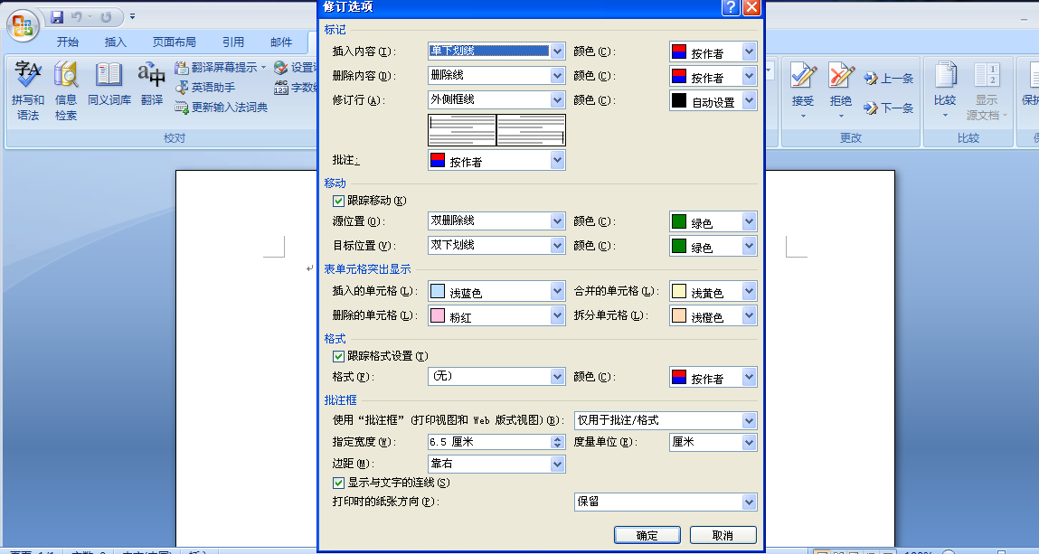Screen dimensions: 1039x554
Task: Run 拼写和语法 spelling check
Action: pyautogui.click(x=28, y=90)
